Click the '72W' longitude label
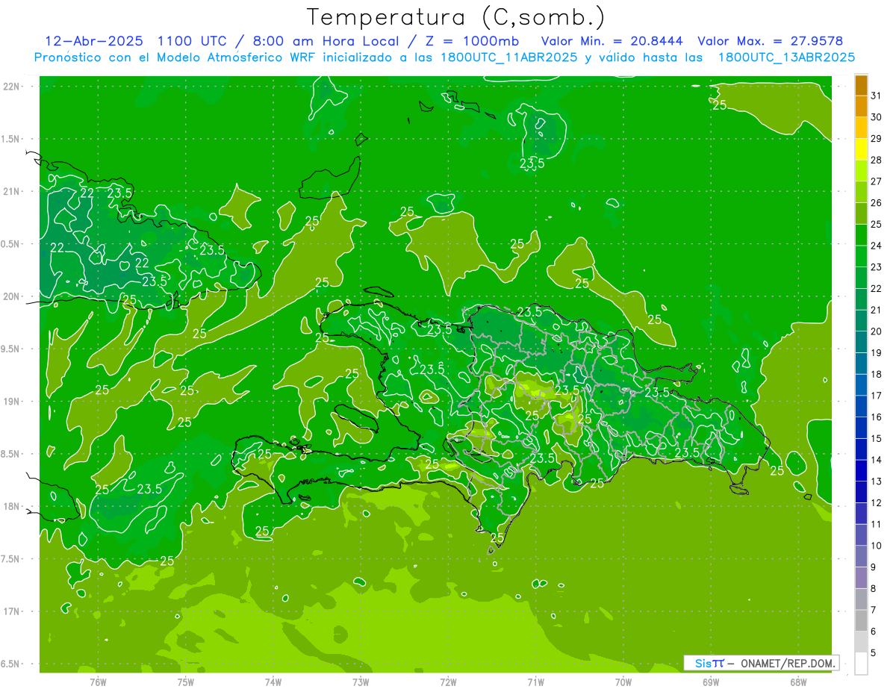Viewport: 896px width, 692px height. click(x=448, y=682)
